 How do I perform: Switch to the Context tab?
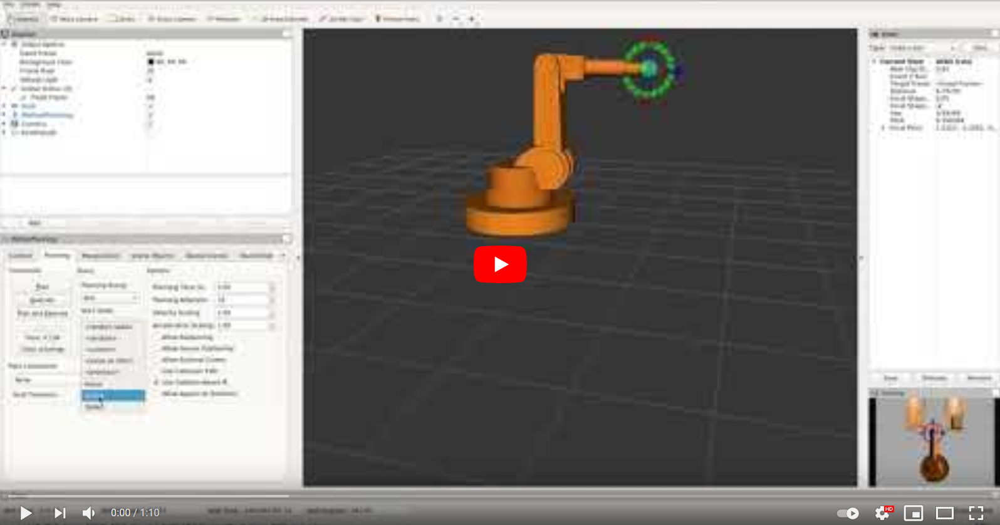20,256
